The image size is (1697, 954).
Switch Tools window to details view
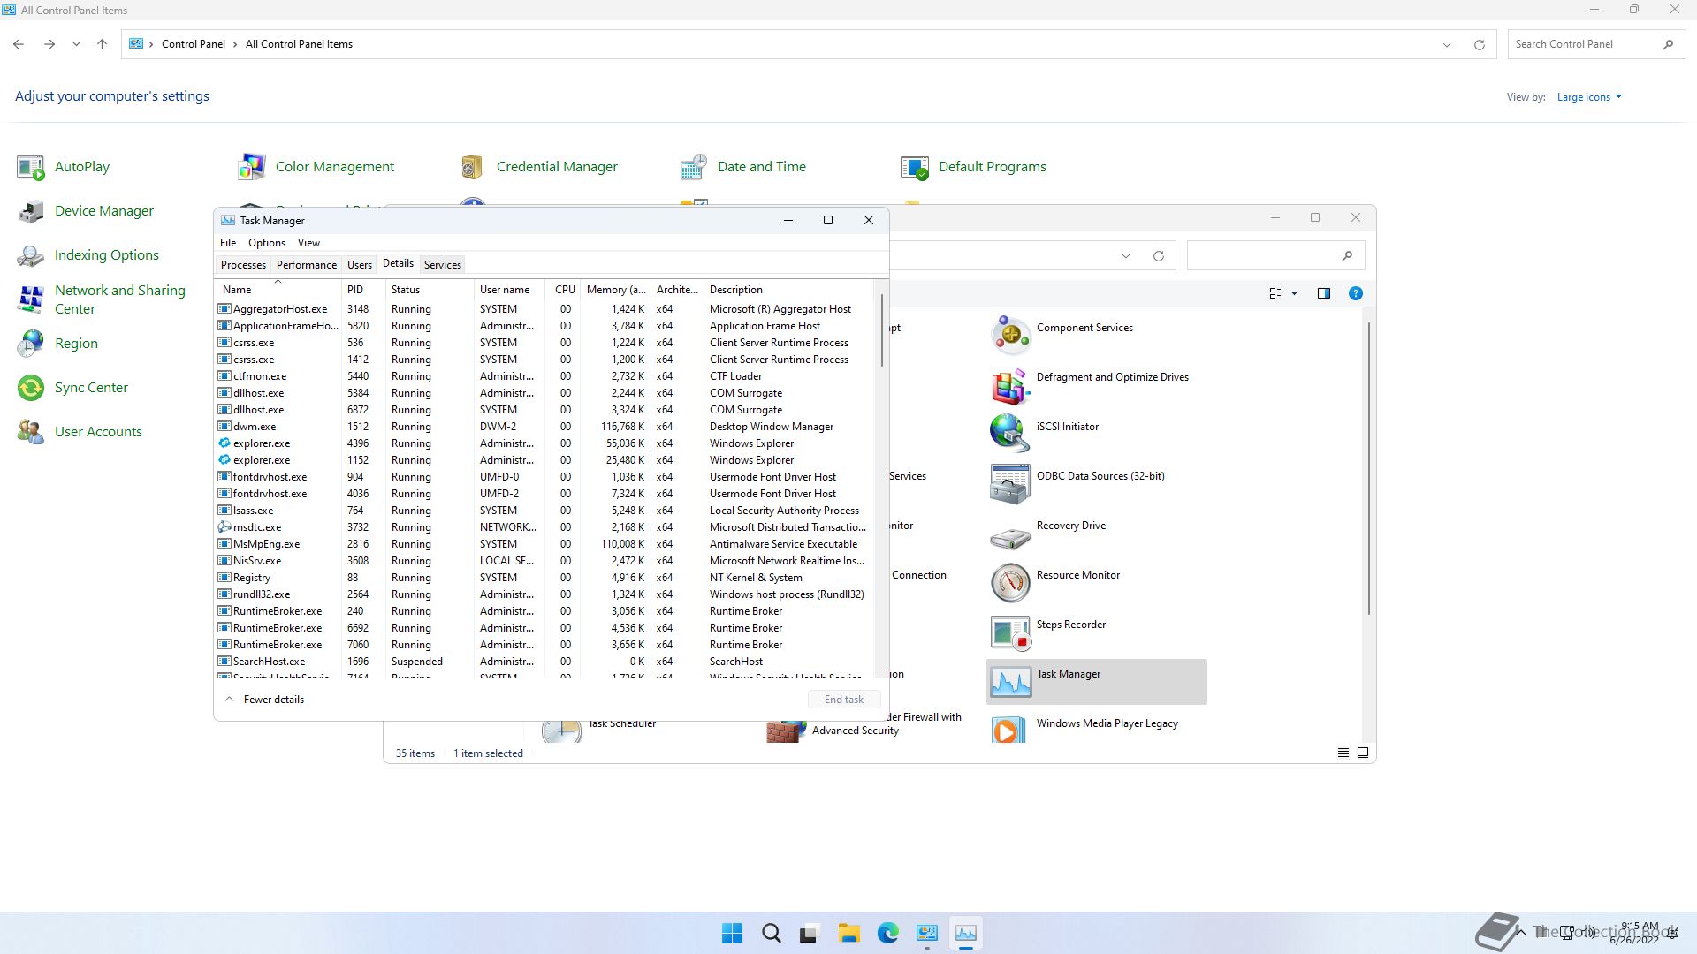[1343, 753]
